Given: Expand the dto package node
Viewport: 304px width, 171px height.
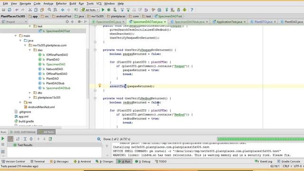Looking at the screenshot, I should (30, 93).
